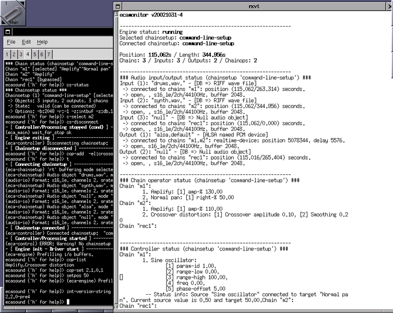Switch to terminal tab 6
This screenshot has width=393, height=313.
[42, 54]
